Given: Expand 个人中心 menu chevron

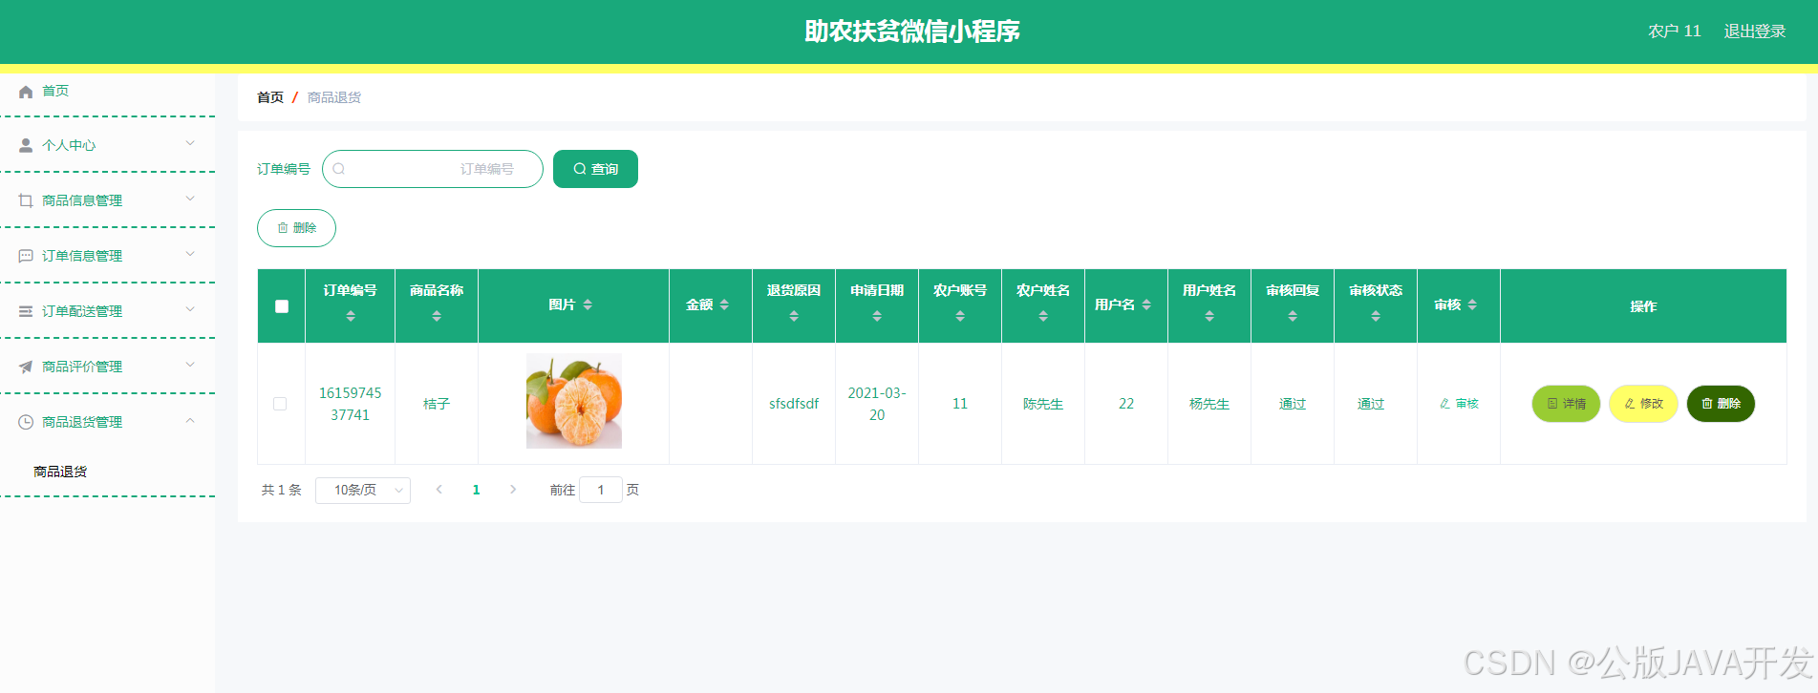Looking at the screenshot, I should (190, 143).
